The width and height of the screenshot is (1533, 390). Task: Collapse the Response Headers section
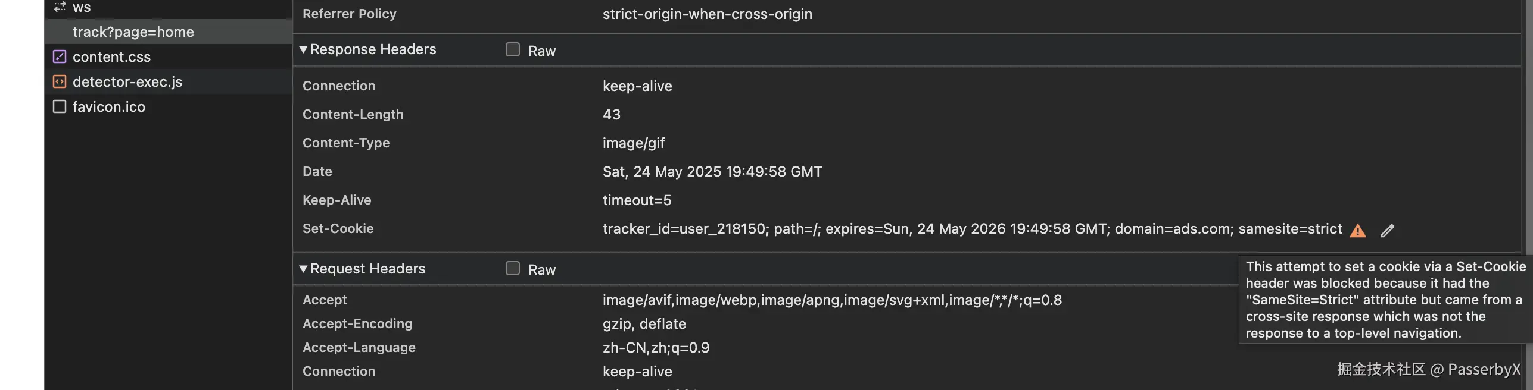pyautogui.click(x=304, y=49)
